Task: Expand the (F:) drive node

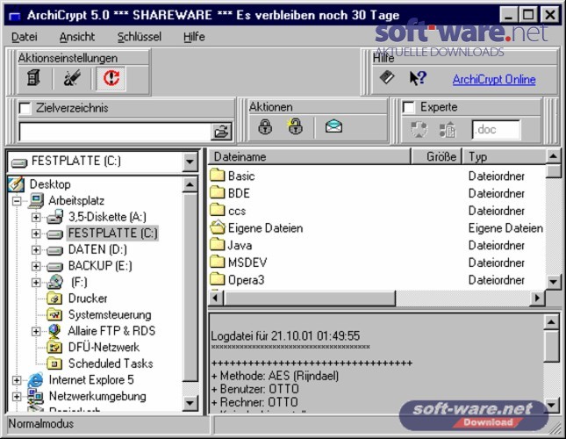Action: point(36,283)
